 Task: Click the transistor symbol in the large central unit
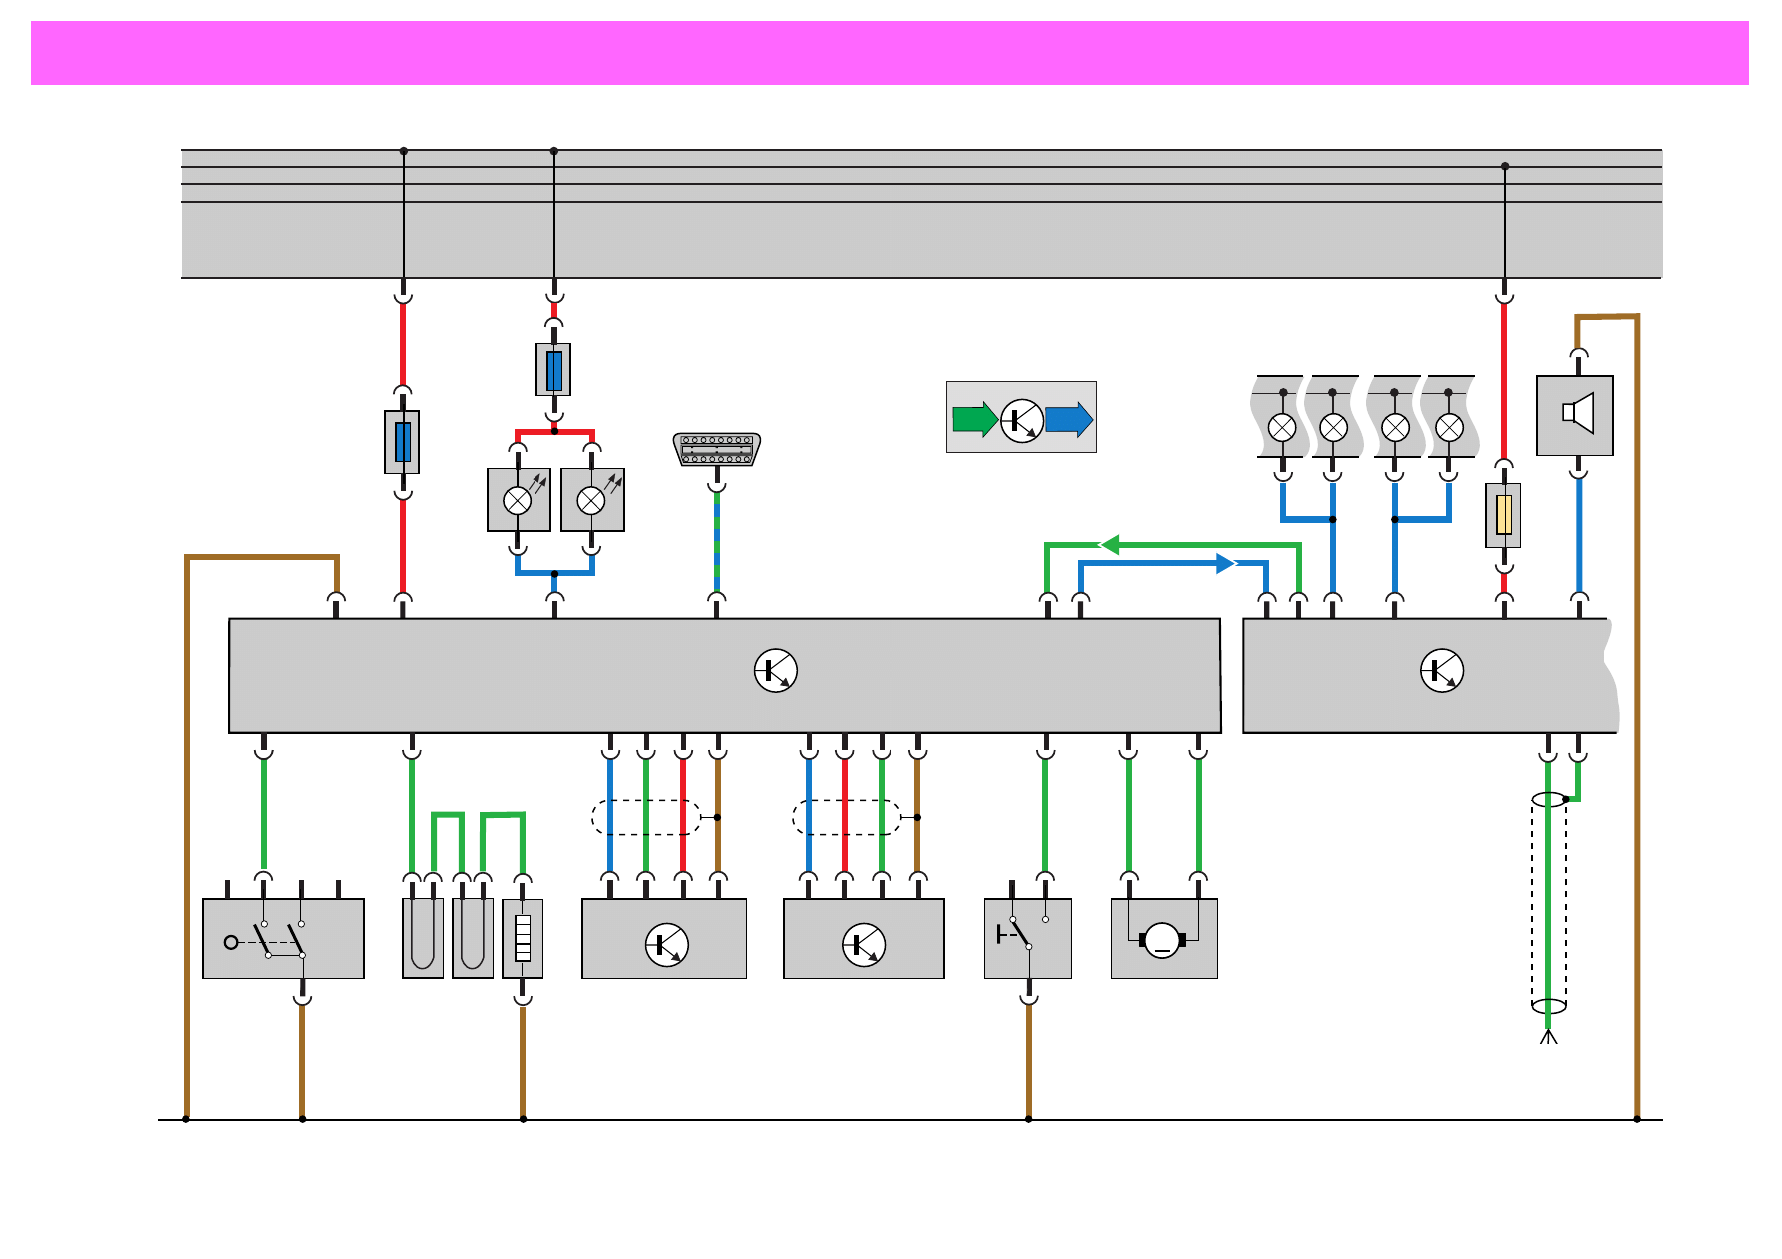point(775,671)
